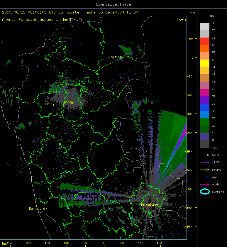
Task: Click the yellow 67CB arrow legend icon
Action: coord(205,155)
